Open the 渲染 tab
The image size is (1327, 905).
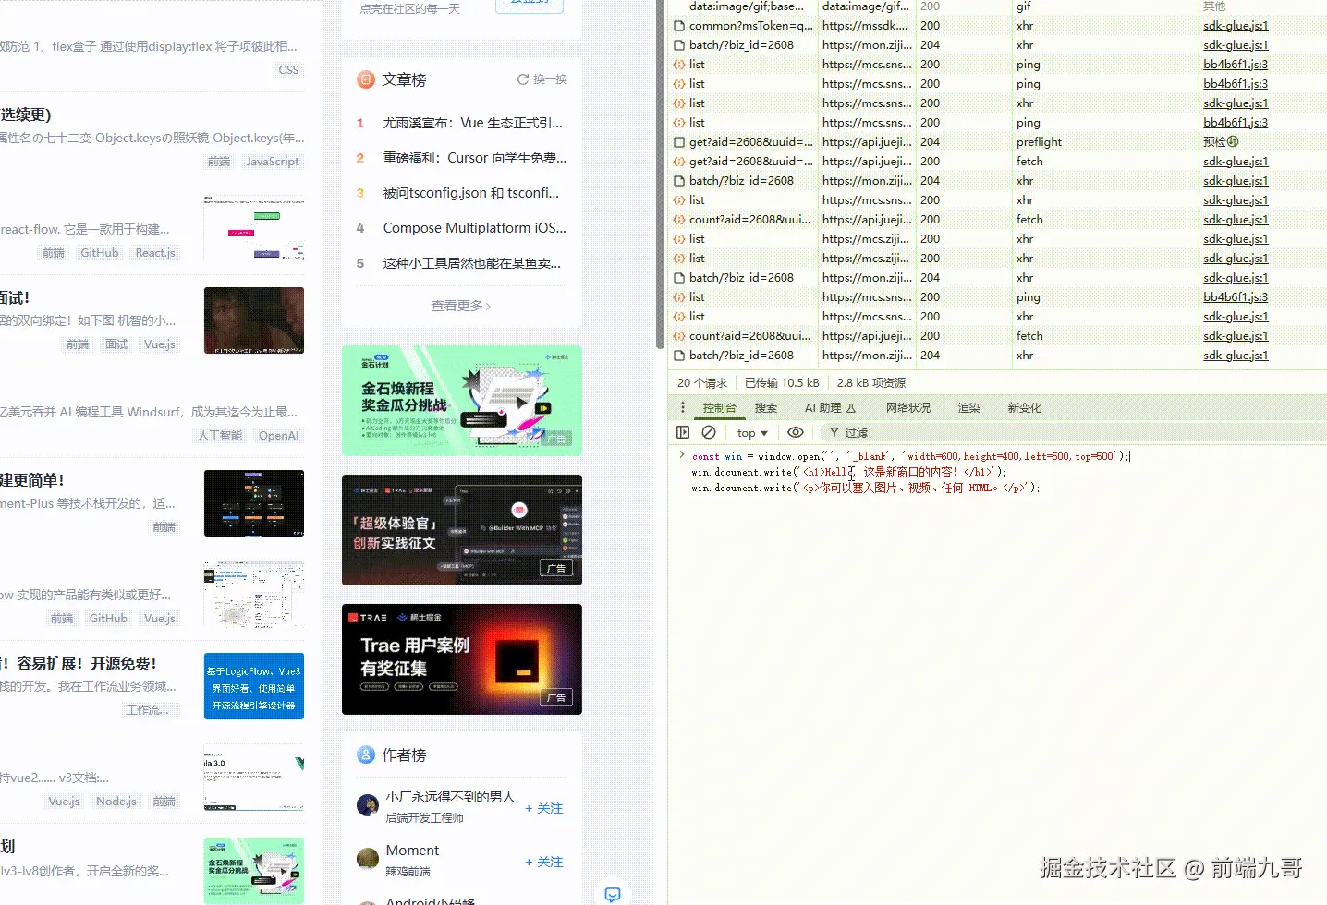968,406
